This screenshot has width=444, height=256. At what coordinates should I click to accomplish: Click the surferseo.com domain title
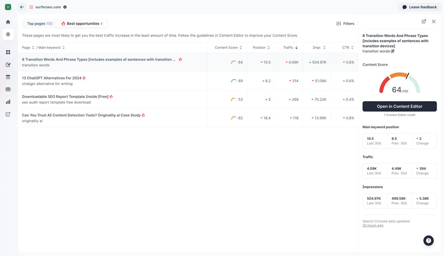48,7
